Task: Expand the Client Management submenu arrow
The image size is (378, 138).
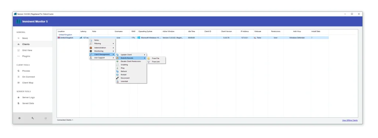Action: [x=113, y=55]
